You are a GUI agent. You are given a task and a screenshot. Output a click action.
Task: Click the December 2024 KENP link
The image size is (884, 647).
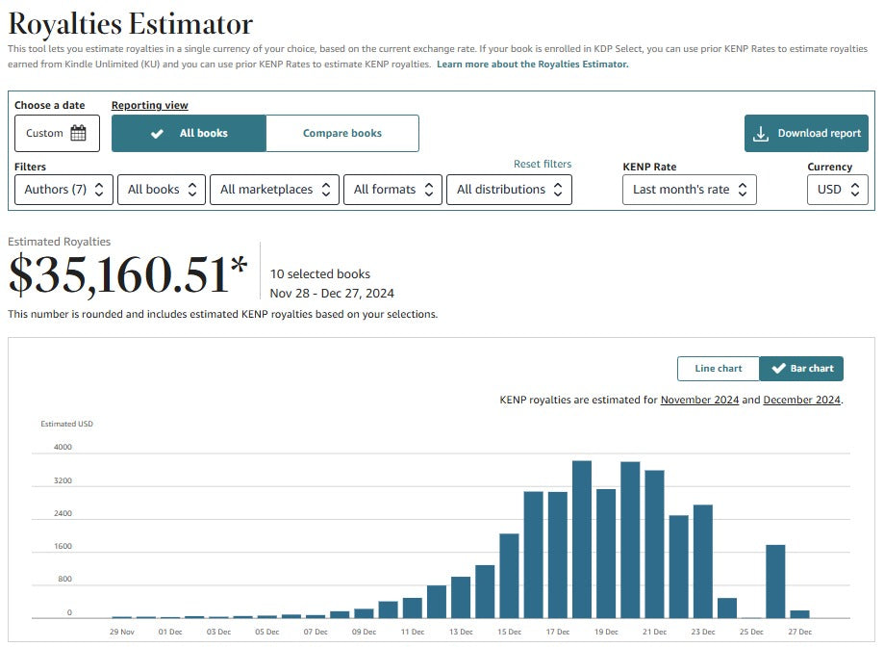pos(801,400)
